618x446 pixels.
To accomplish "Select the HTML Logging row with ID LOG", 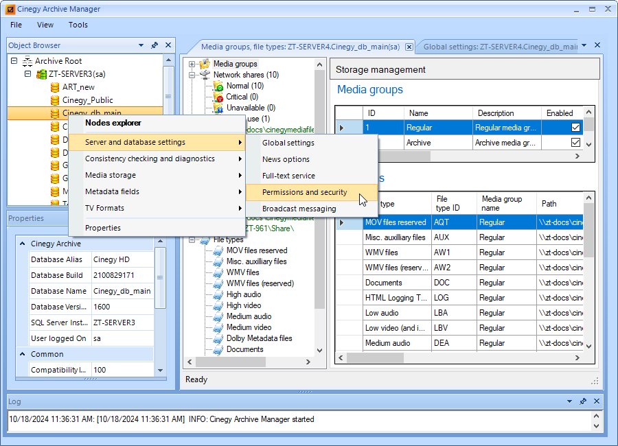I will point(459,298).
